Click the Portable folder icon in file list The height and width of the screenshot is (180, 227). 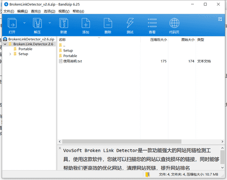point(61,56)
